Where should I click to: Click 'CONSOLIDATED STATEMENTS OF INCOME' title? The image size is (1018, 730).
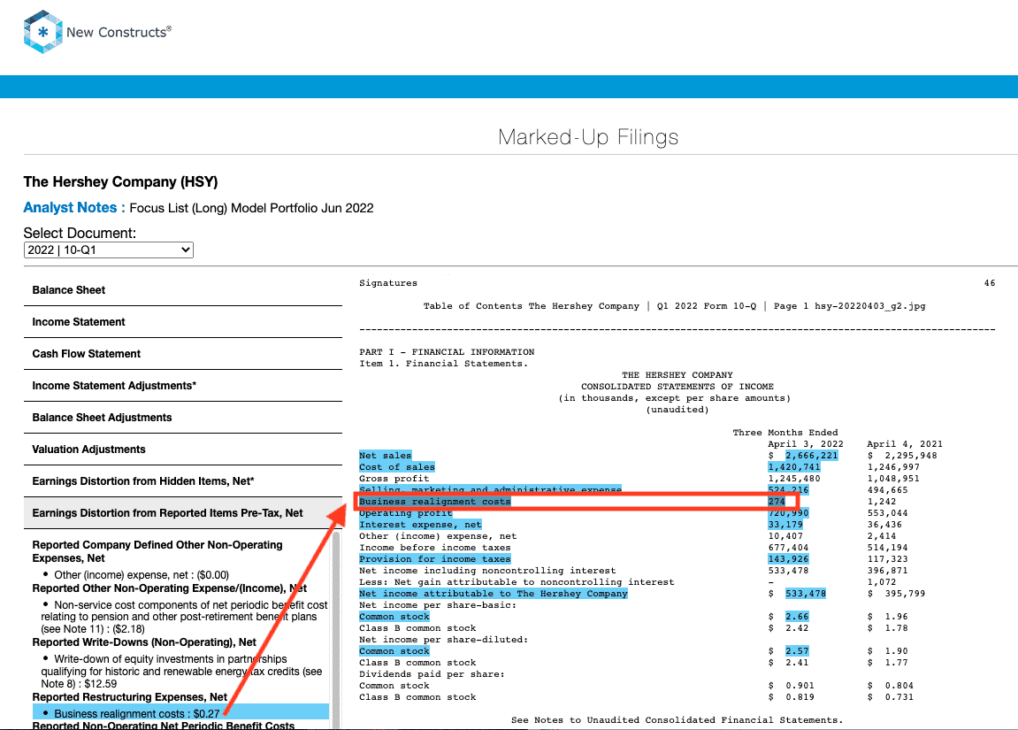tap(677, 387)
